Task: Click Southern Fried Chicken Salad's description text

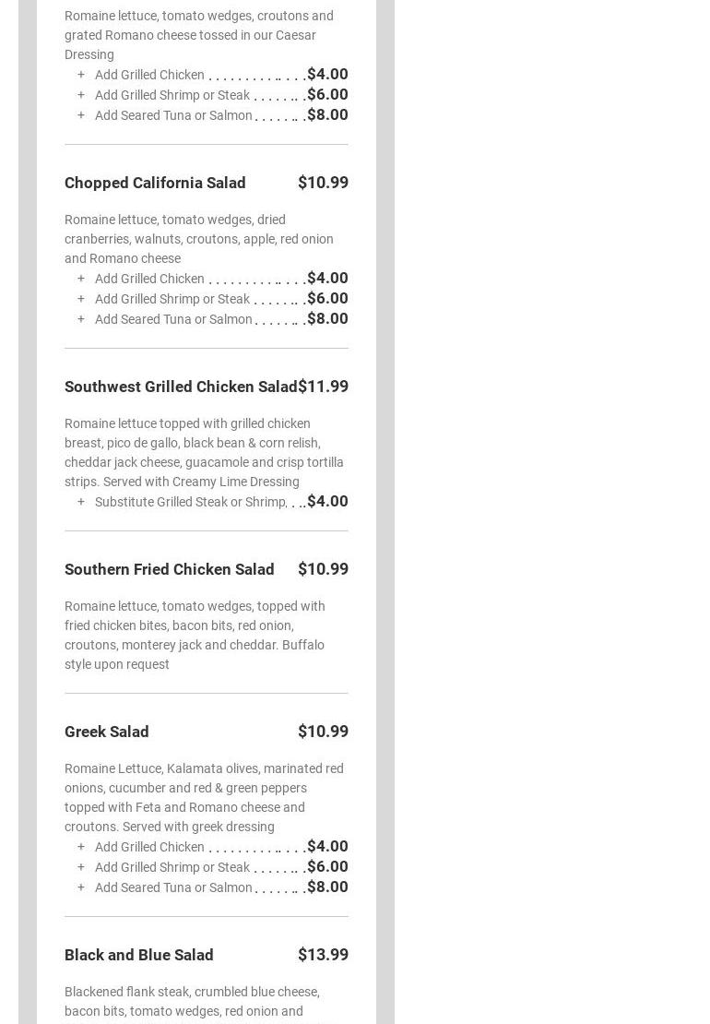Action: [195, 635]
